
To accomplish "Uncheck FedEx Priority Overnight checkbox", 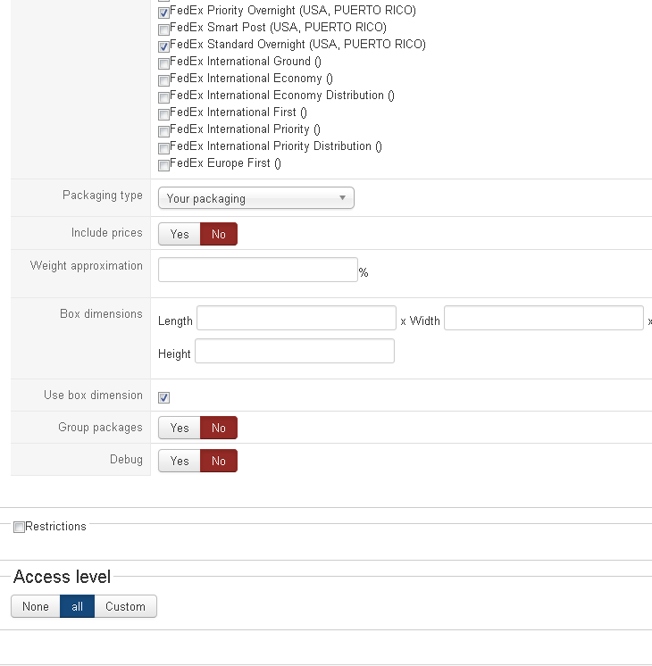I will pos(163,12).
